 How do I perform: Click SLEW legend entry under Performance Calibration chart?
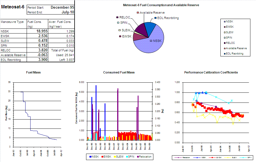[231, 158]
